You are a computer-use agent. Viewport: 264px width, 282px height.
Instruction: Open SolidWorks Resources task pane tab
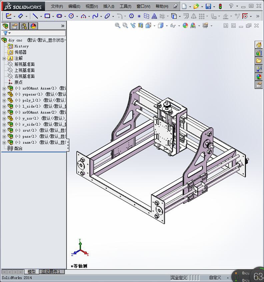pos(259,45)
